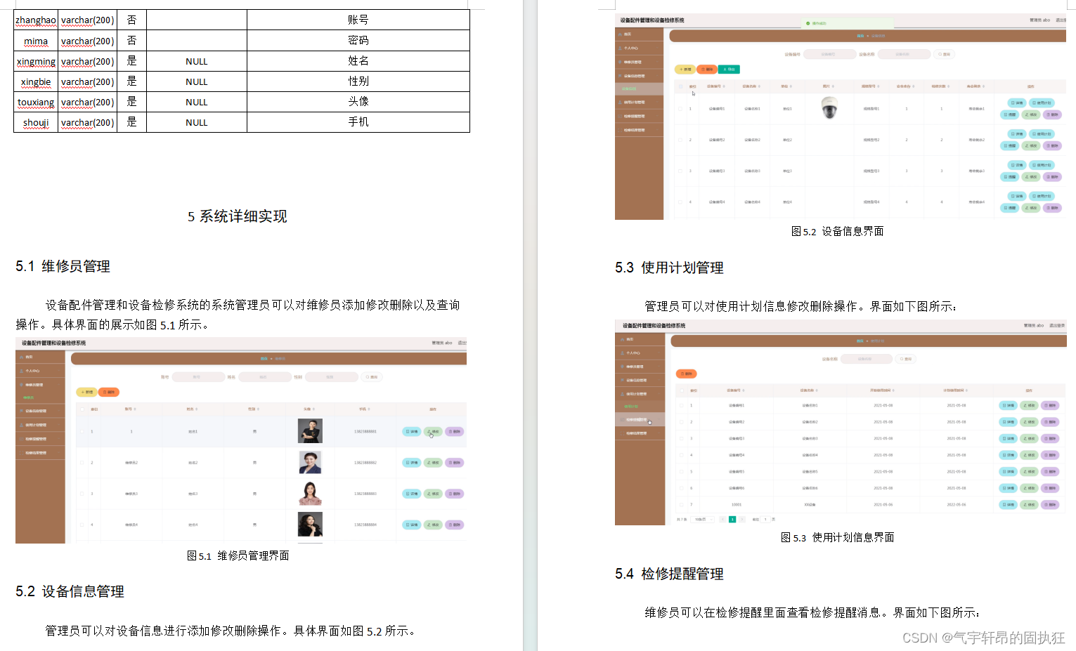Expand 个人中心 sidebar menu in Figure 5.1
Viewport: 1076px width, 651px height.
40,371
